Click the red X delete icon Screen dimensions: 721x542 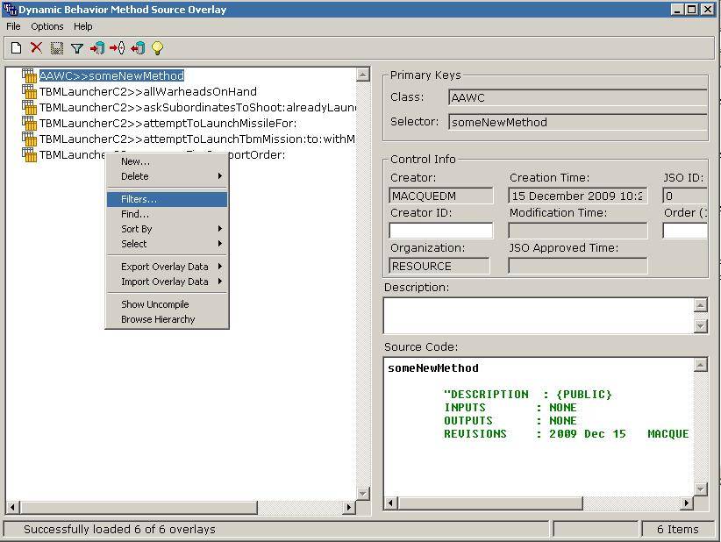coord(36,48)
